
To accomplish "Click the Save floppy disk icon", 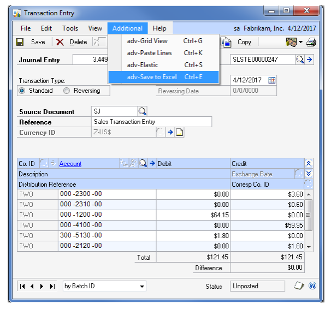I will click(20, 42).
